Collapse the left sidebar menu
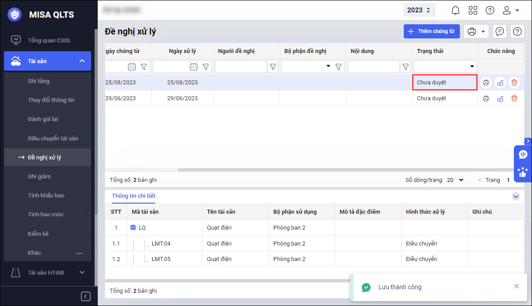The image size is (532, 306). [86, 296]
